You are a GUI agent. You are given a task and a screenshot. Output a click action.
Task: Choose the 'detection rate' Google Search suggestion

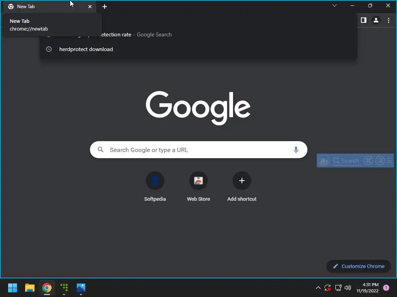tap(198, 34)
